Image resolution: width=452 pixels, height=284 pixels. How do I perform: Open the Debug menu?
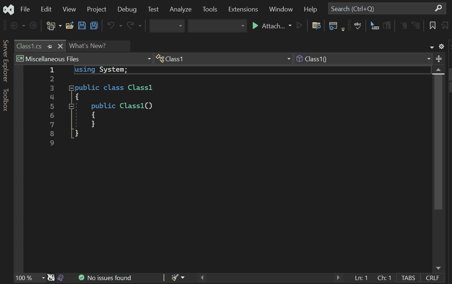(127, 9)
